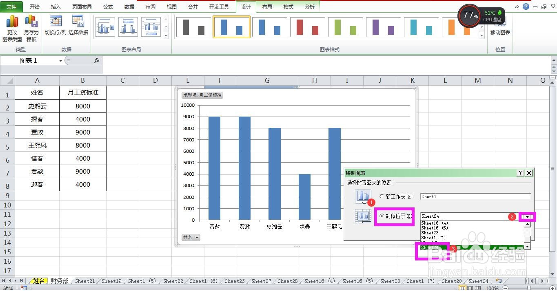The image size is (557, 291).
Task: Apply the red chart style swatch
Action: [x=307, y=27]
